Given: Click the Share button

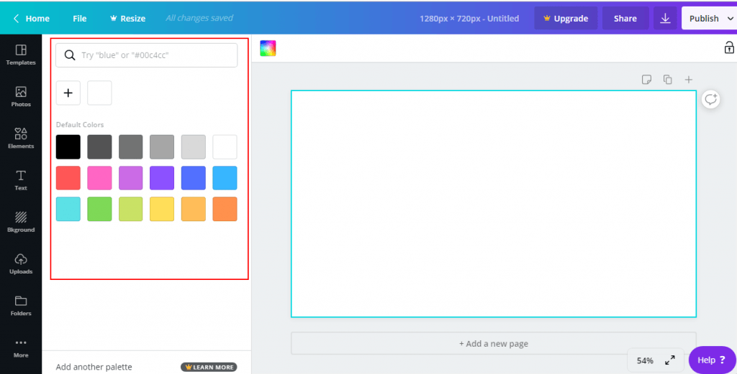Looking at the screenshot, I should [625, 18].
